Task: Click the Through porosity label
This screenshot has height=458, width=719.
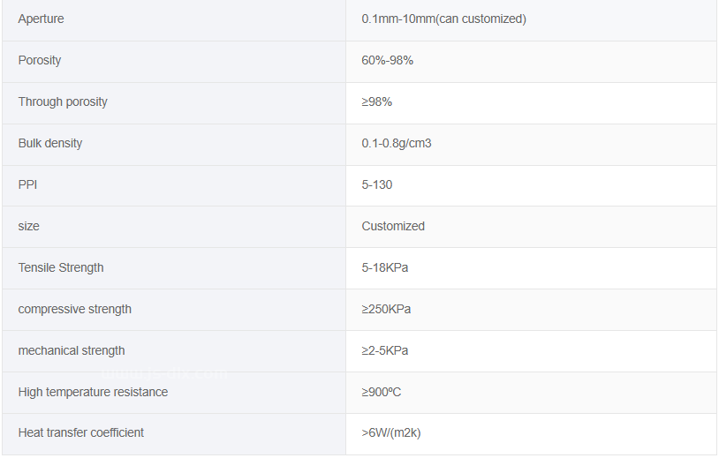Action: point(63,101)
